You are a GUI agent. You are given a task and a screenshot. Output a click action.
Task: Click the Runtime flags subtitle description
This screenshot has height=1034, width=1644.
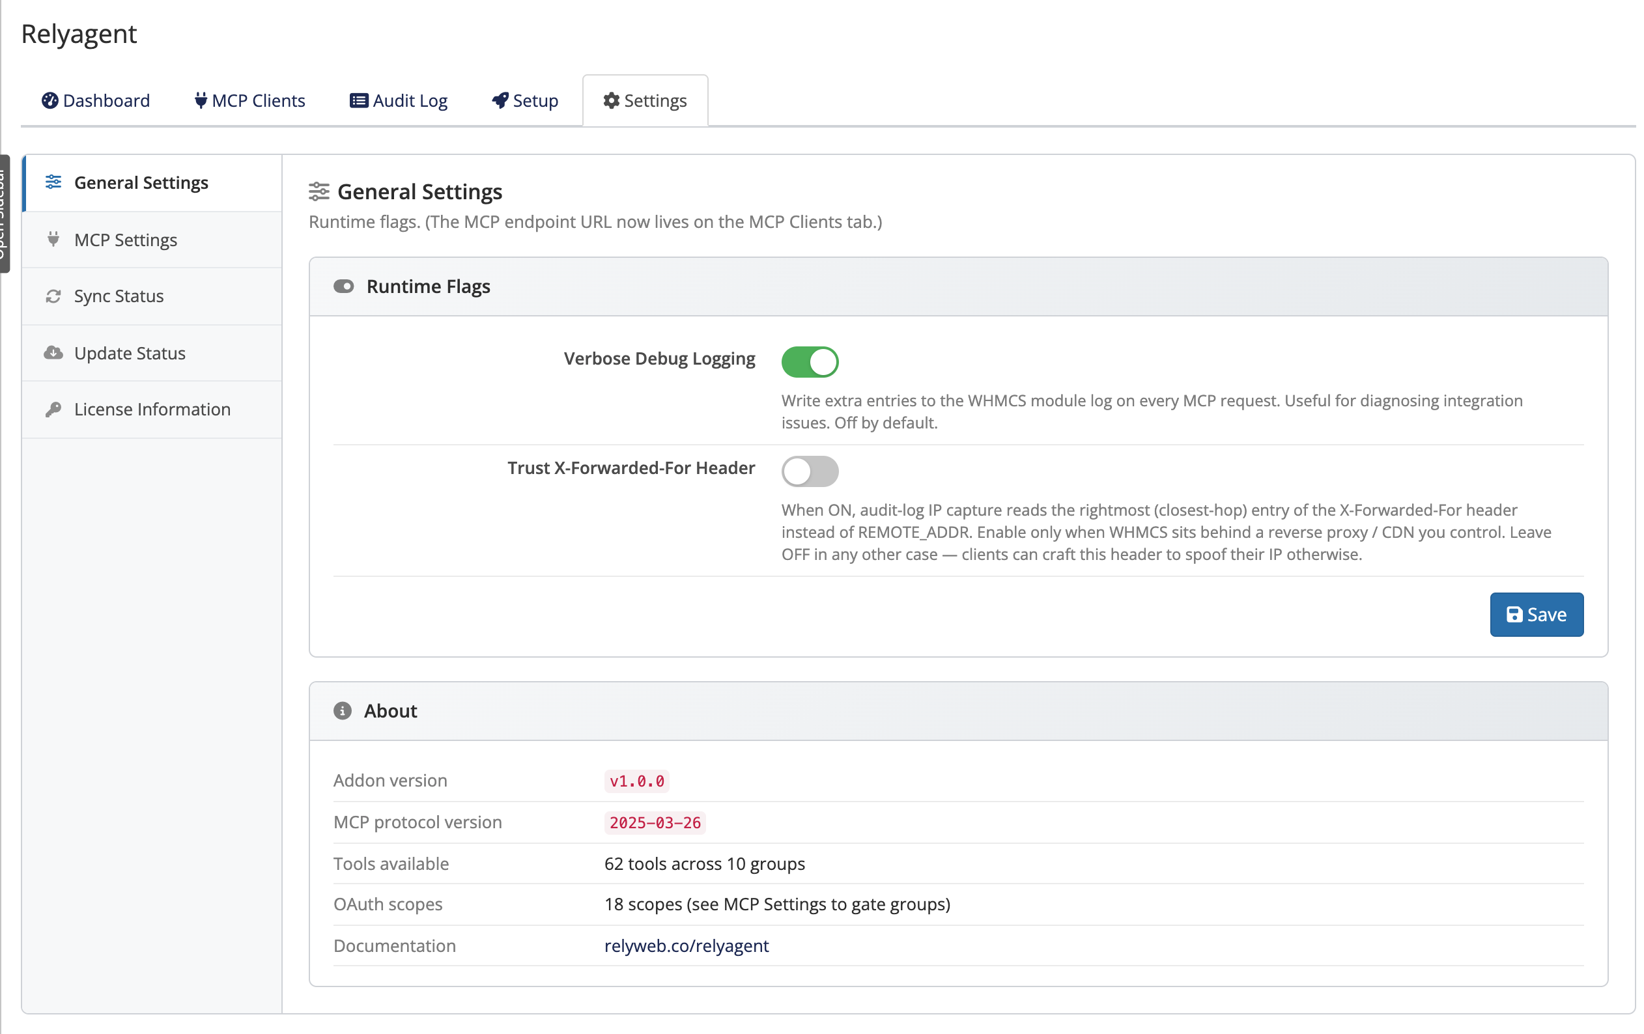(x=595, y=222)
